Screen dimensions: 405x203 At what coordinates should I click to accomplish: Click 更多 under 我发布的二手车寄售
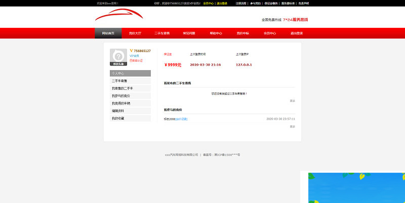[292, 100]
